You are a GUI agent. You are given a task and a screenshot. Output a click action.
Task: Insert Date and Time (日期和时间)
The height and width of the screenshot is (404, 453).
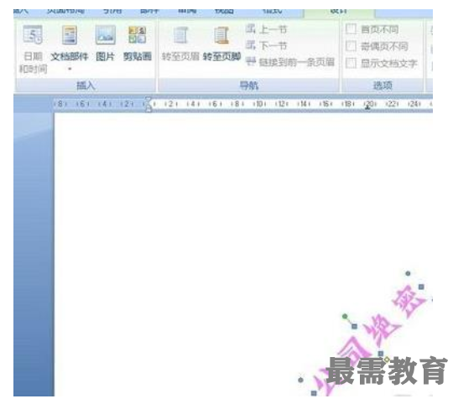pos(33,49)
